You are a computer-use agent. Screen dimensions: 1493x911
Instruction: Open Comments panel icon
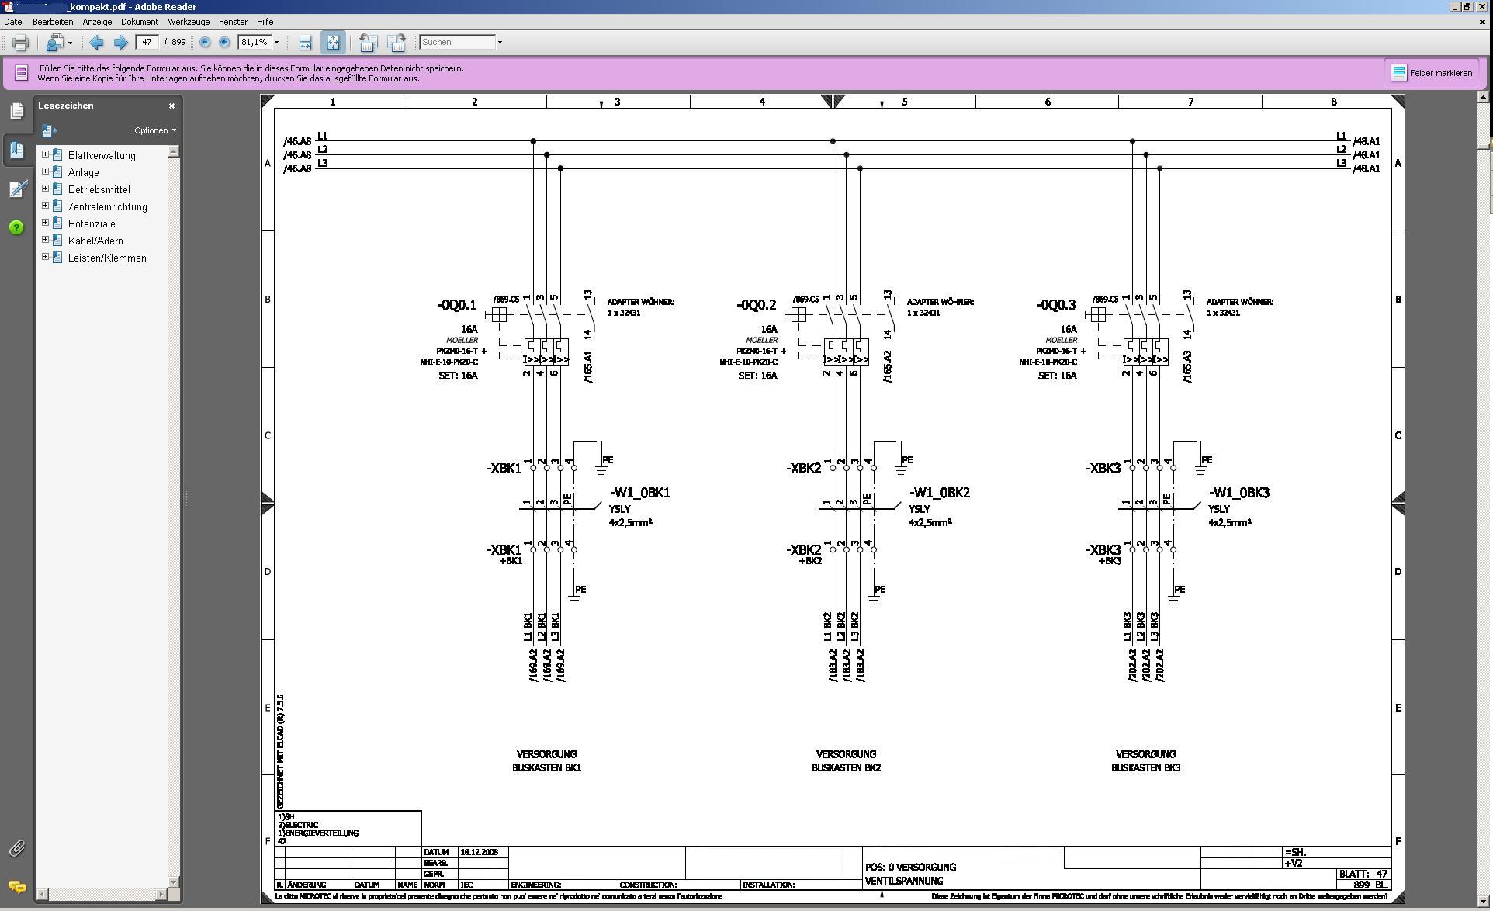click(16, 886)
